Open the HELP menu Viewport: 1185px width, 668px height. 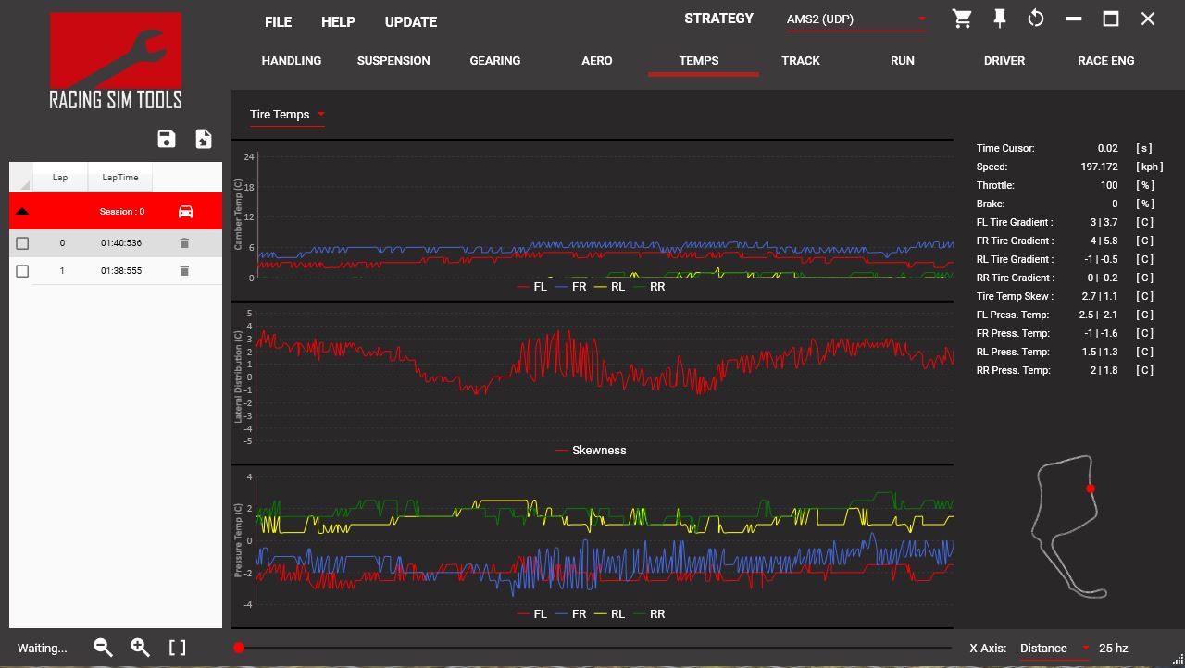[x=338, y=22]
